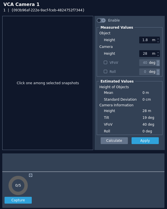This screenshot has height=209, width=167.
Task: Click VFoV up arrow stepper
Action: (x=158, y=62)
